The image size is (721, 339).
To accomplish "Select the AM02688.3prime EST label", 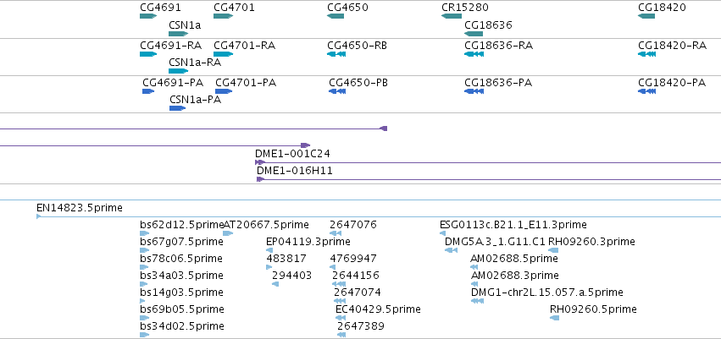I will point(514,276).
